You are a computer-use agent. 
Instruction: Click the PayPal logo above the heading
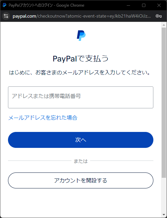[81, 36]
